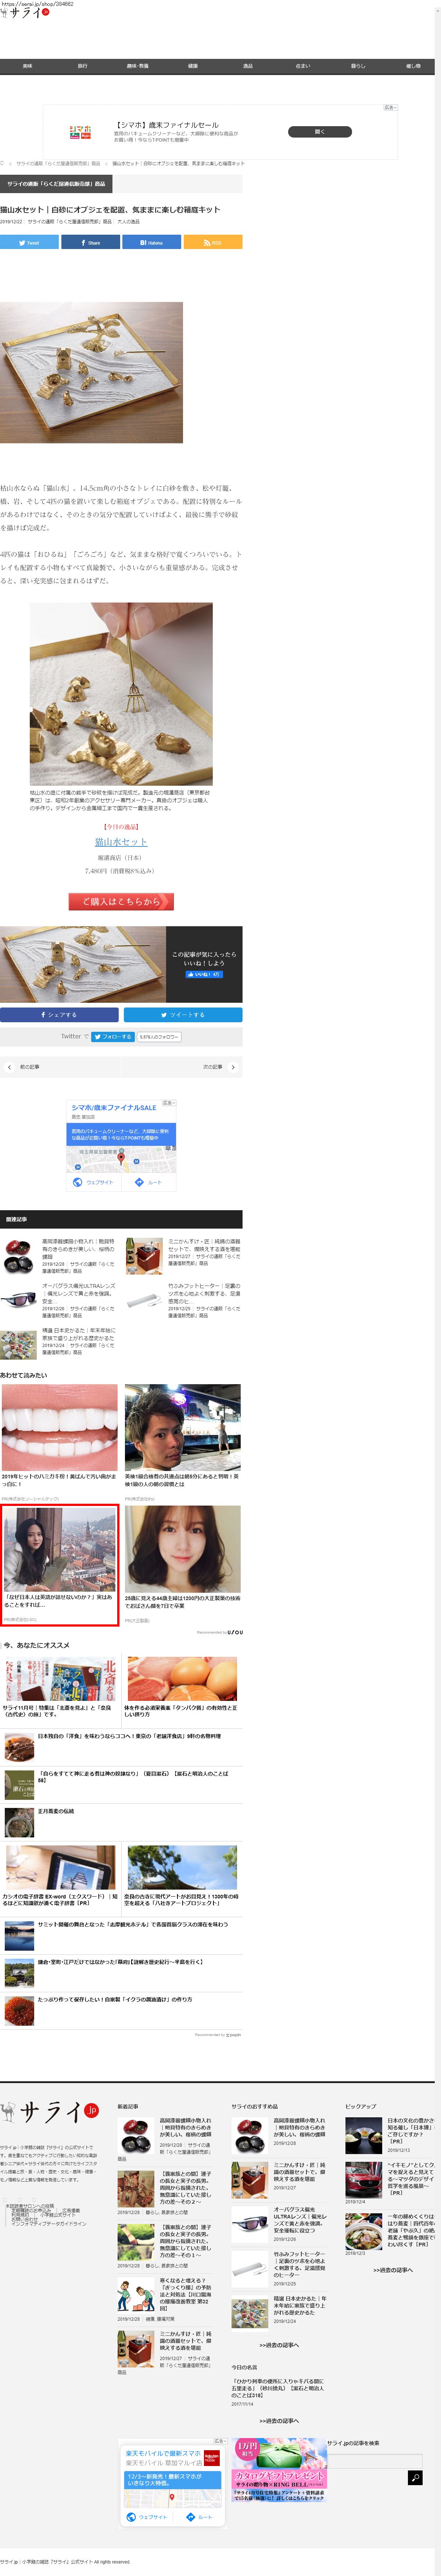
Task: Click the Facebook Share button under the title
Action: [x=90, y=242]
